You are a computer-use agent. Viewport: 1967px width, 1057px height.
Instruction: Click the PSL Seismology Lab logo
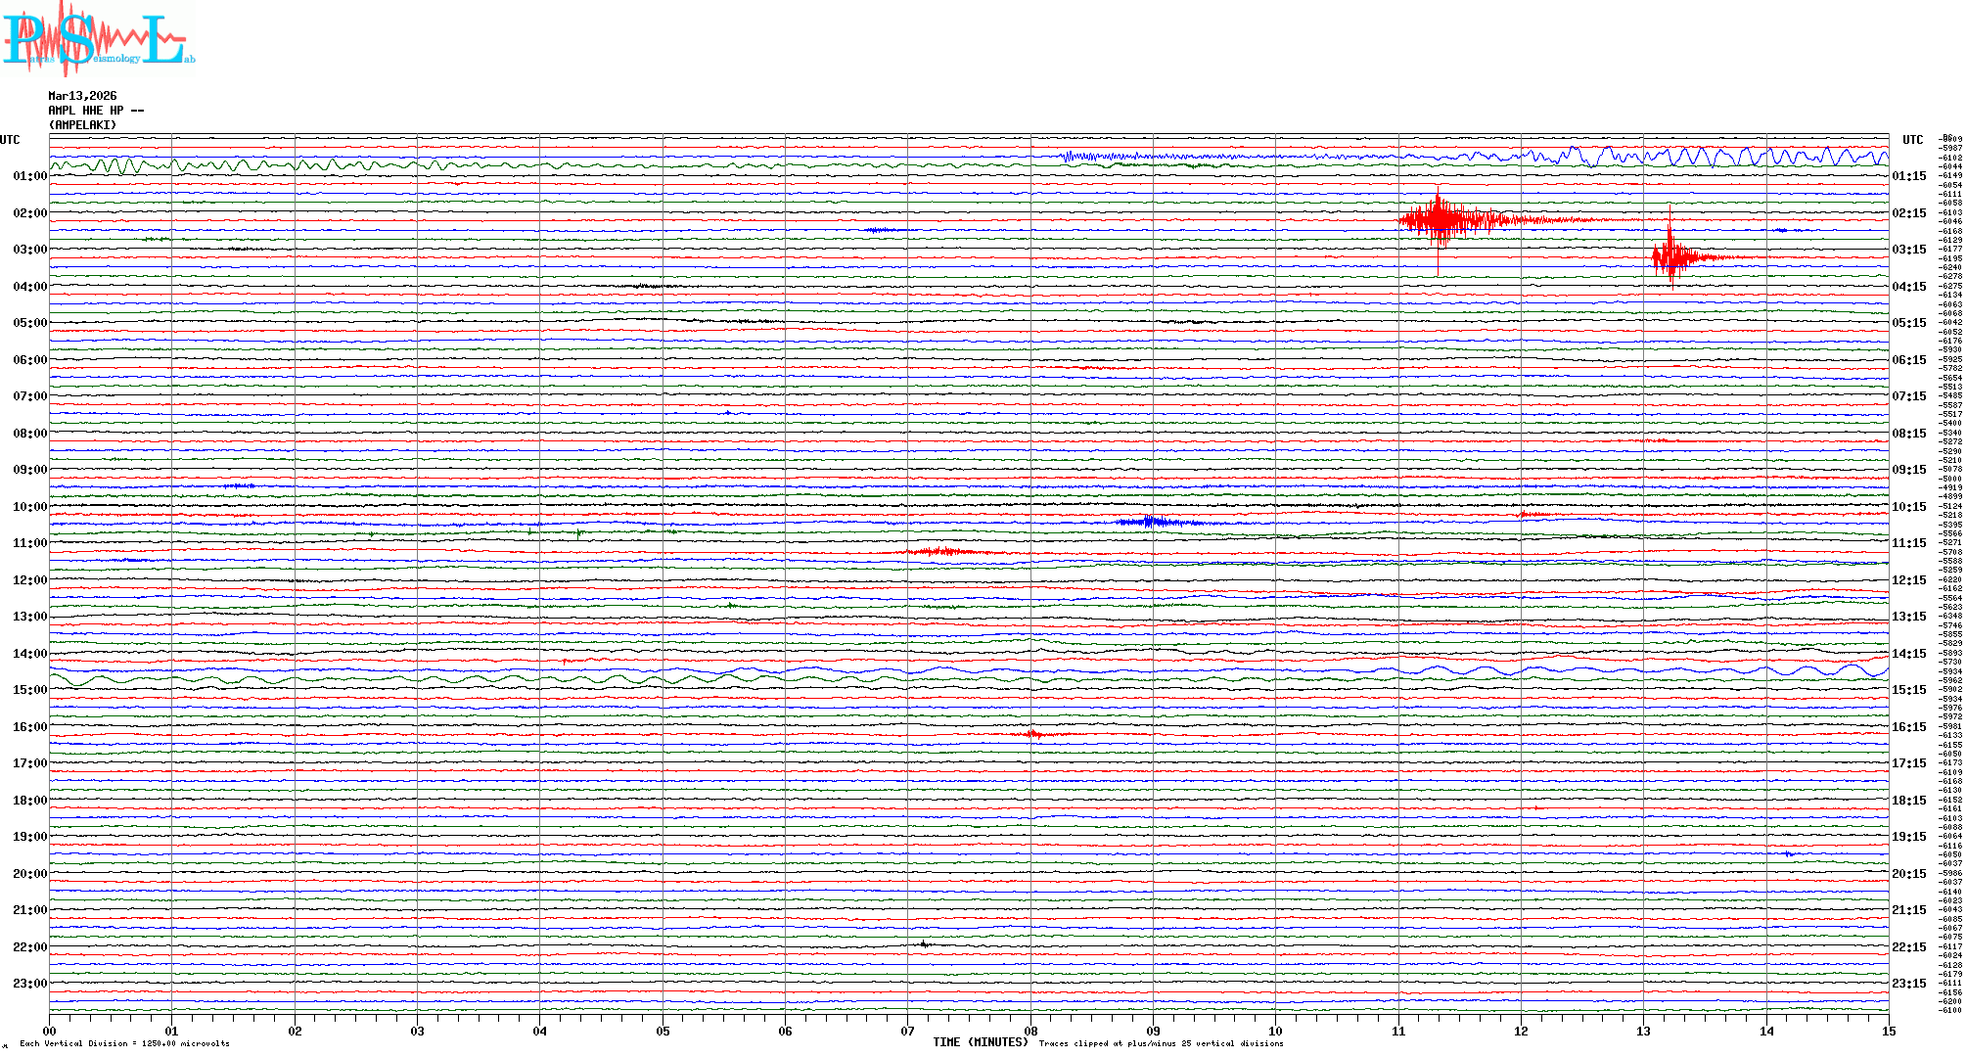click(x=96, y=39)
